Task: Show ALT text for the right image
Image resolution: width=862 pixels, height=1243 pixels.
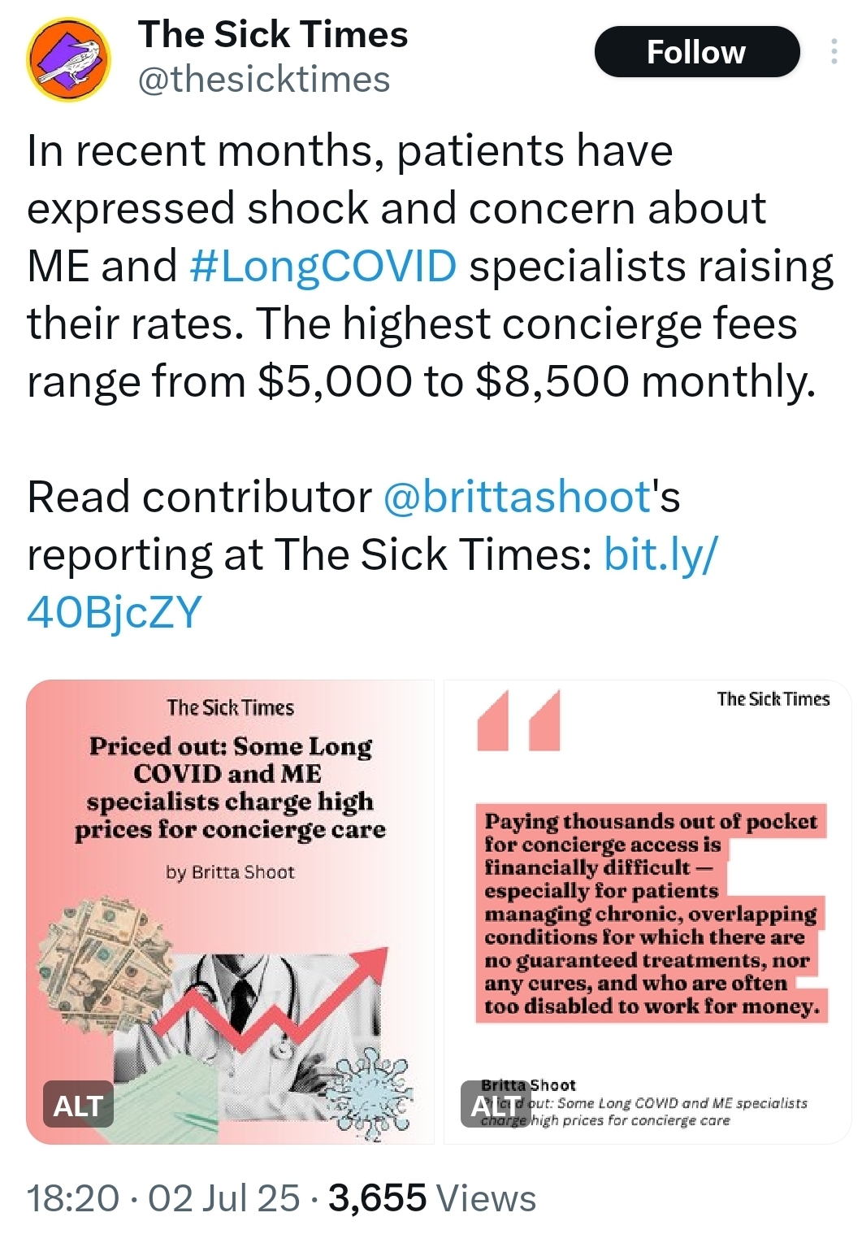Action: coord(496,1106)
